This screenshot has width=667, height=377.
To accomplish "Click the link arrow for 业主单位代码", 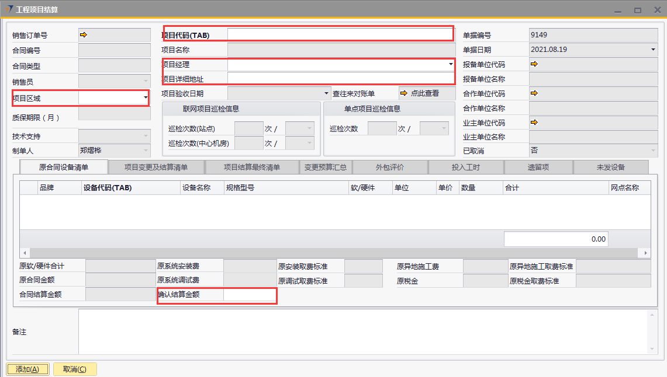I will click(x=534, y=123).
